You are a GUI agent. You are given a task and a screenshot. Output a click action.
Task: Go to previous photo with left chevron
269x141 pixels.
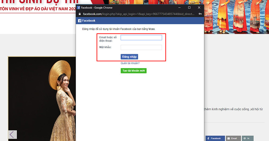(x=12, y=135)
